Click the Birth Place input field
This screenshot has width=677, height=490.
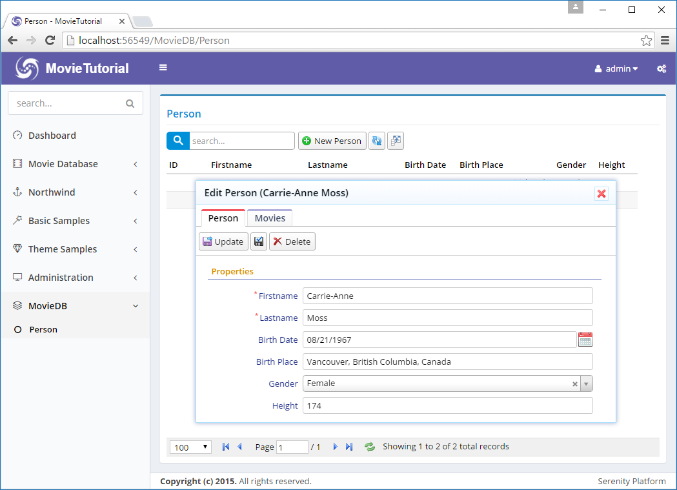[x=447, y=362]
